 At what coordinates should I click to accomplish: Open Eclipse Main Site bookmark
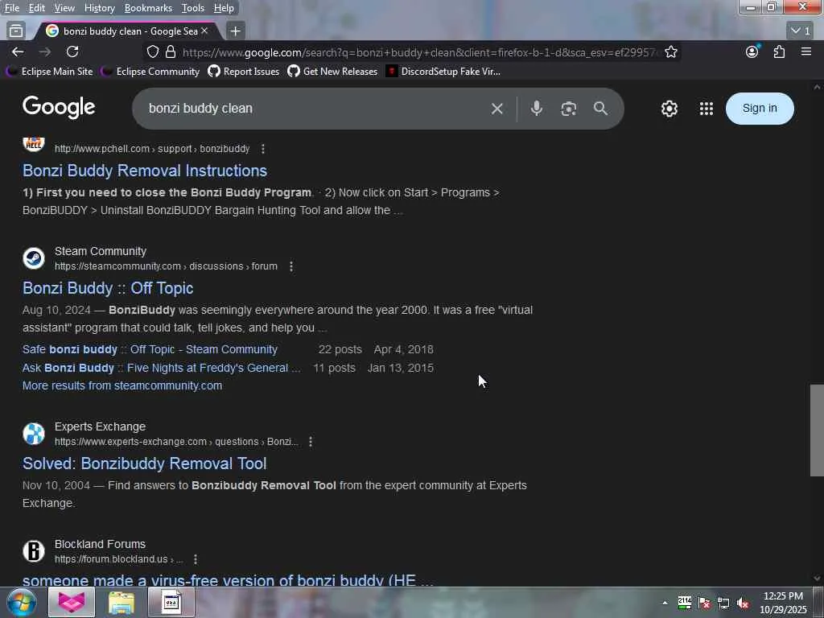(50, 72)
